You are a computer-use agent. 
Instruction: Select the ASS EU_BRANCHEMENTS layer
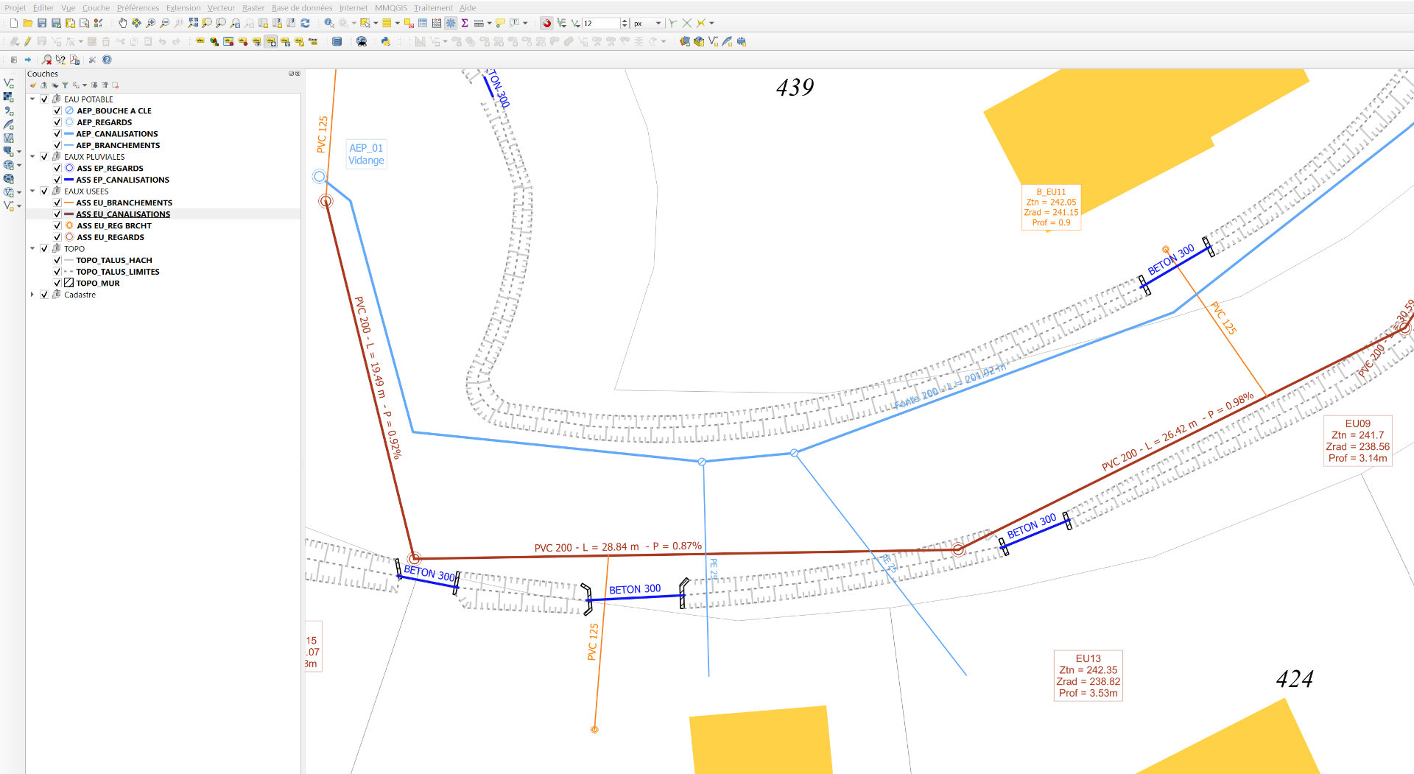(x=124, y=203)
